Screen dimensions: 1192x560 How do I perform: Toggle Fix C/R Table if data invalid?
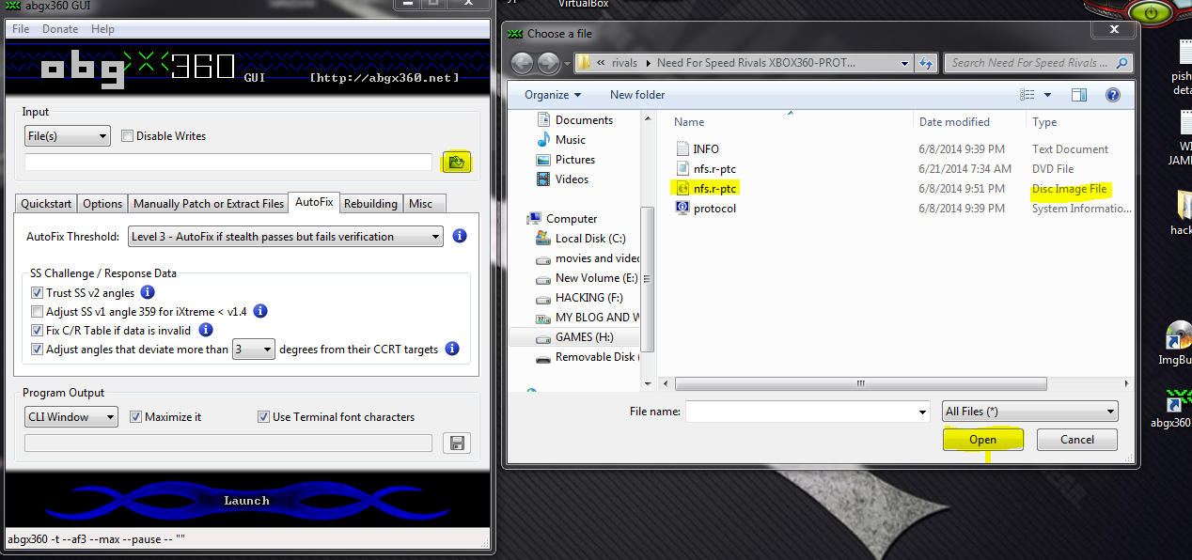pyautogui.click(x=38, y=331)
